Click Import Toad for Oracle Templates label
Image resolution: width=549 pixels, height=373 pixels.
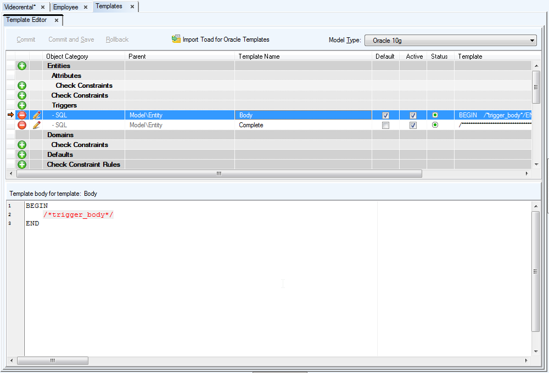coord(226,39)
